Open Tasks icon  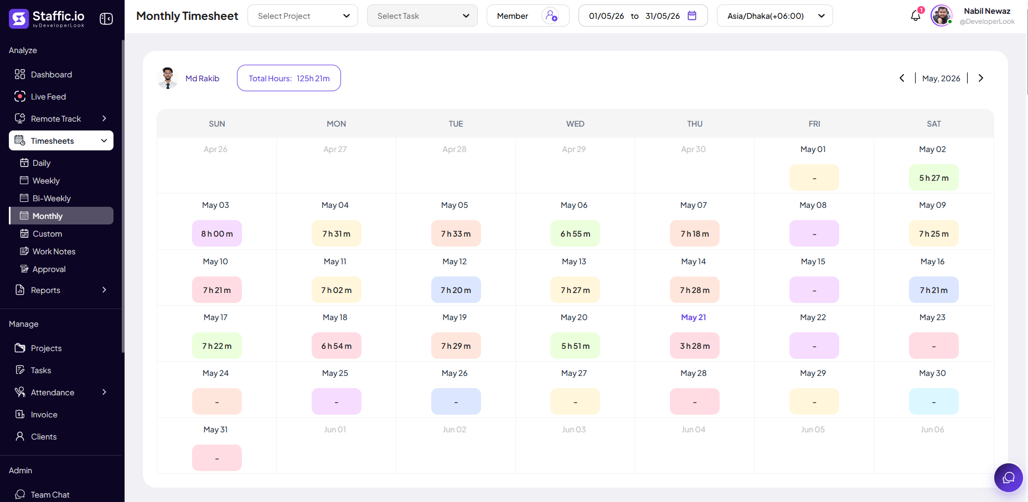click(20, 370)
